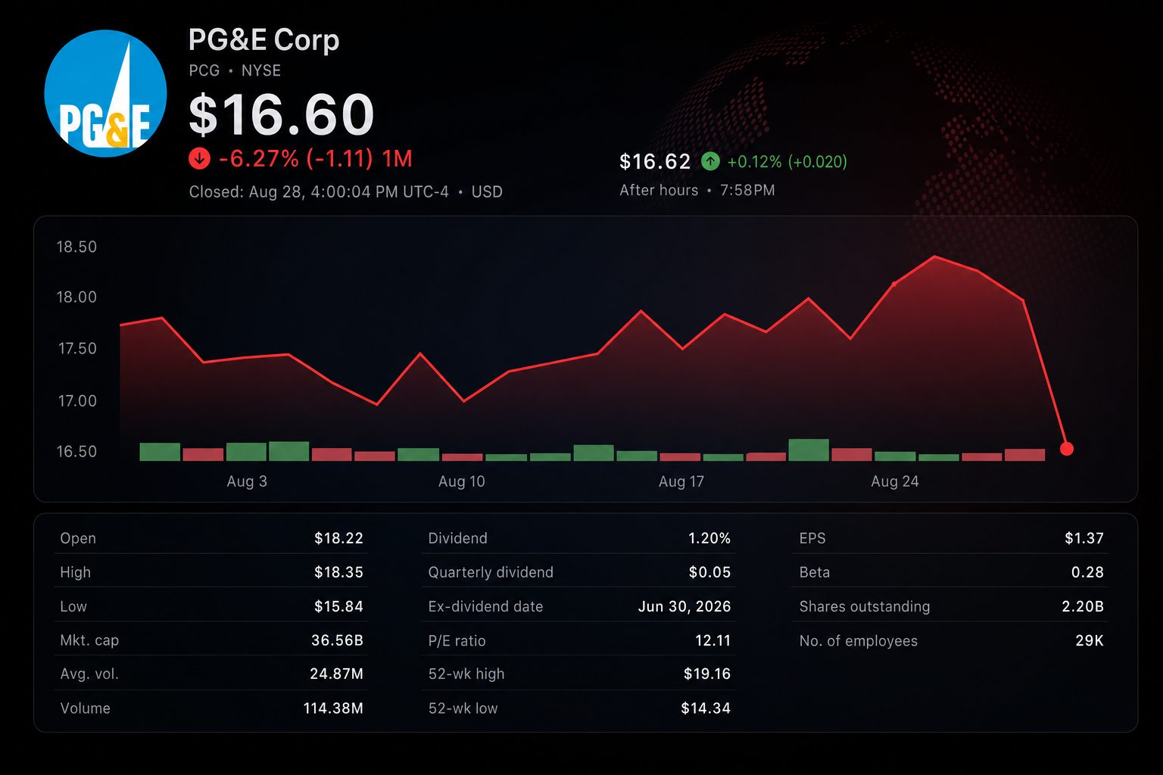Click the Quarterly dividend row label

(491, 572)
